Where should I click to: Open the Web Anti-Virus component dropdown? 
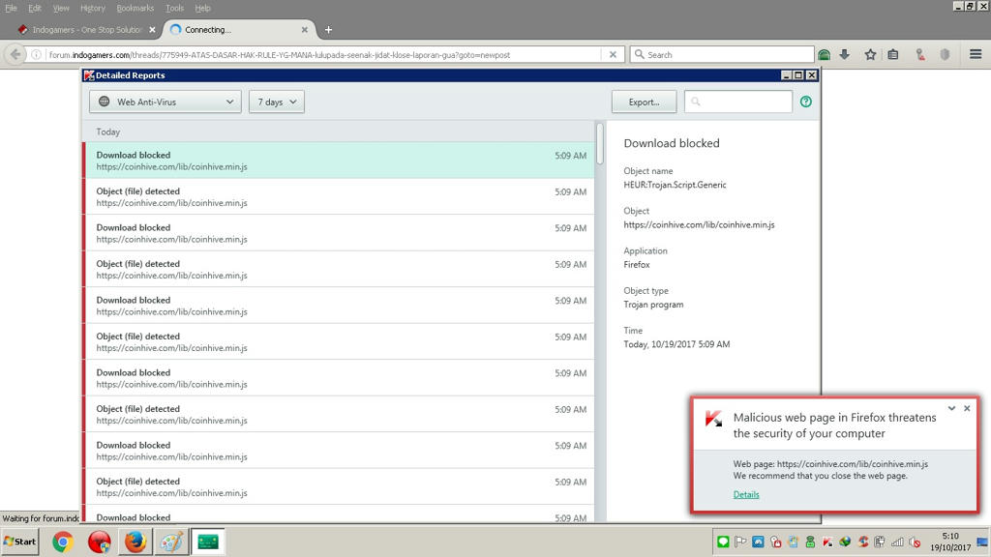pyautogui.click(x=165, y=102)
